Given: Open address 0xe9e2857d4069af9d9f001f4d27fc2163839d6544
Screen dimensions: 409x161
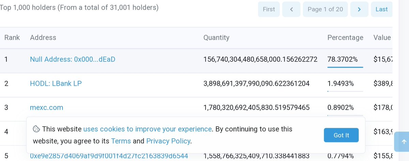Looking at the screenshot, I should (109, 156).
